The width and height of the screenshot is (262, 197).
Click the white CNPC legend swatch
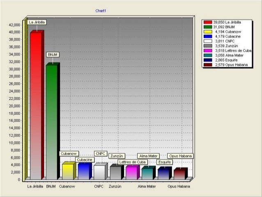(208, 41)
